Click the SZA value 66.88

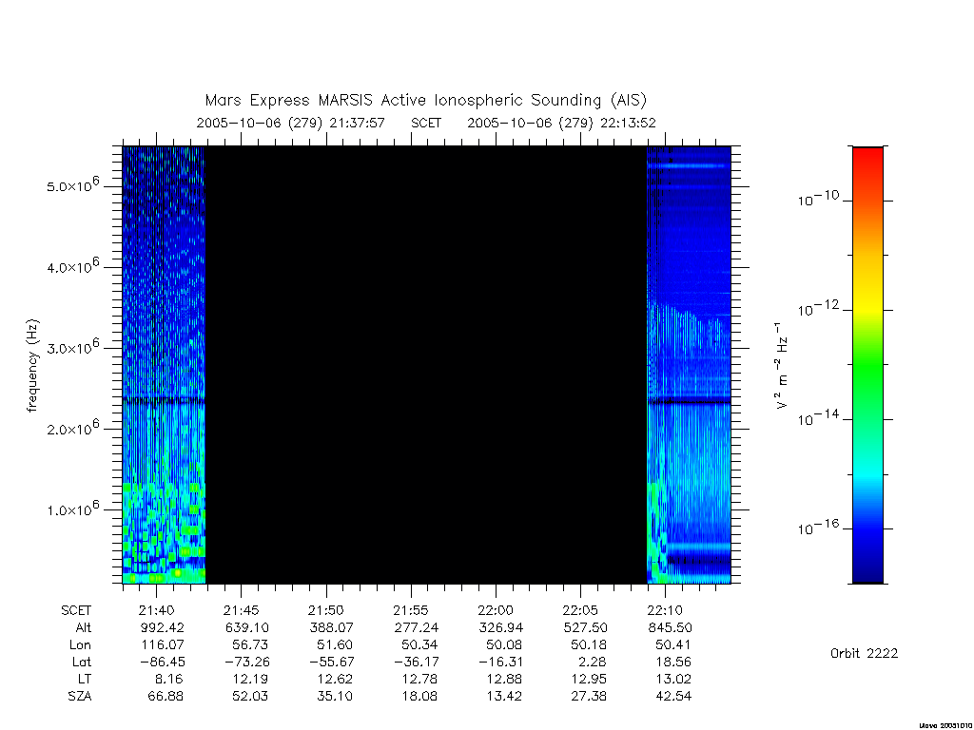[166, 697]
